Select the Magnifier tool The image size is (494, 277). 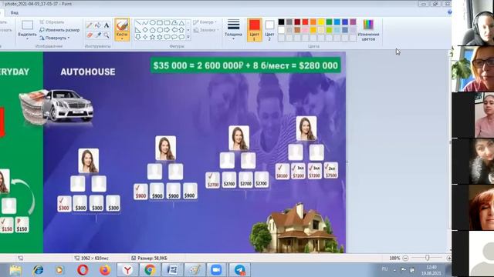[107, 35]
